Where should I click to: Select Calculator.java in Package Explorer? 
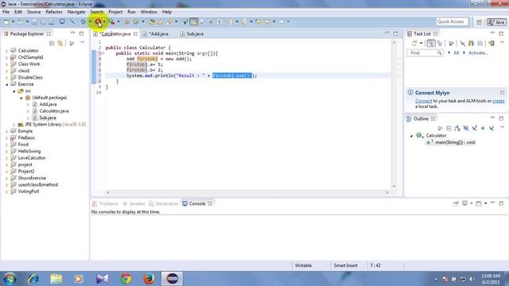54,111
